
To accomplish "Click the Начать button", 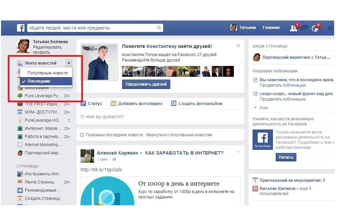I will tap(286, 157).
